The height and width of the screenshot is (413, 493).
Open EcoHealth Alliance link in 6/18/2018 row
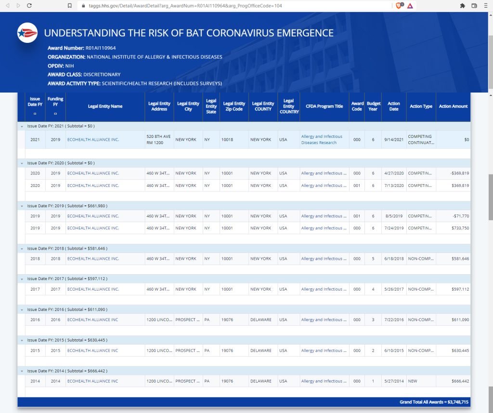pyautogui.click(x=93, y=258)
